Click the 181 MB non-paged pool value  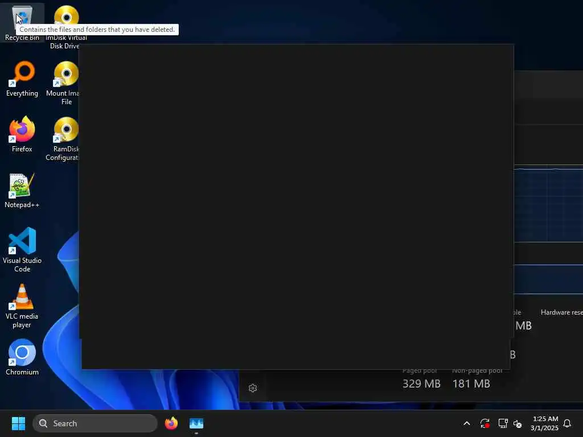471,384
